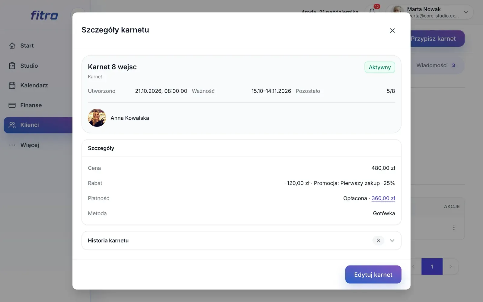Image resolution: width=483 pixels, height=302 pixels.
Task: Click the Klienci people icon
Action: coord(12,125)
